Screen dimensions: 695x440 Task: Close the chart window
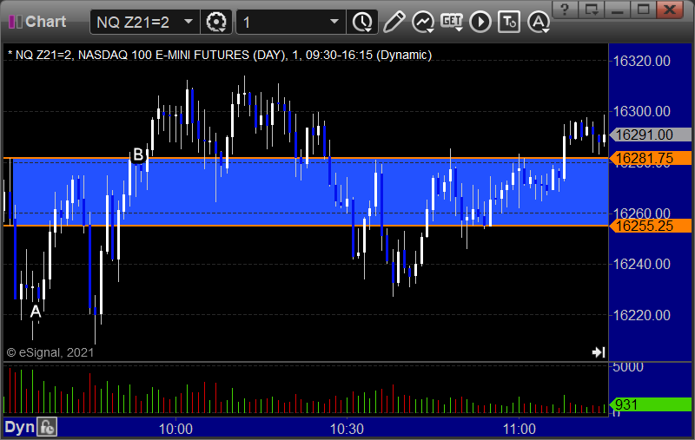(670, 10)
